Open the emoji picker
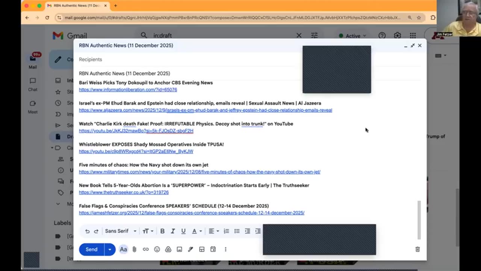Screen dimensions: 481x271 coord(157,249)
